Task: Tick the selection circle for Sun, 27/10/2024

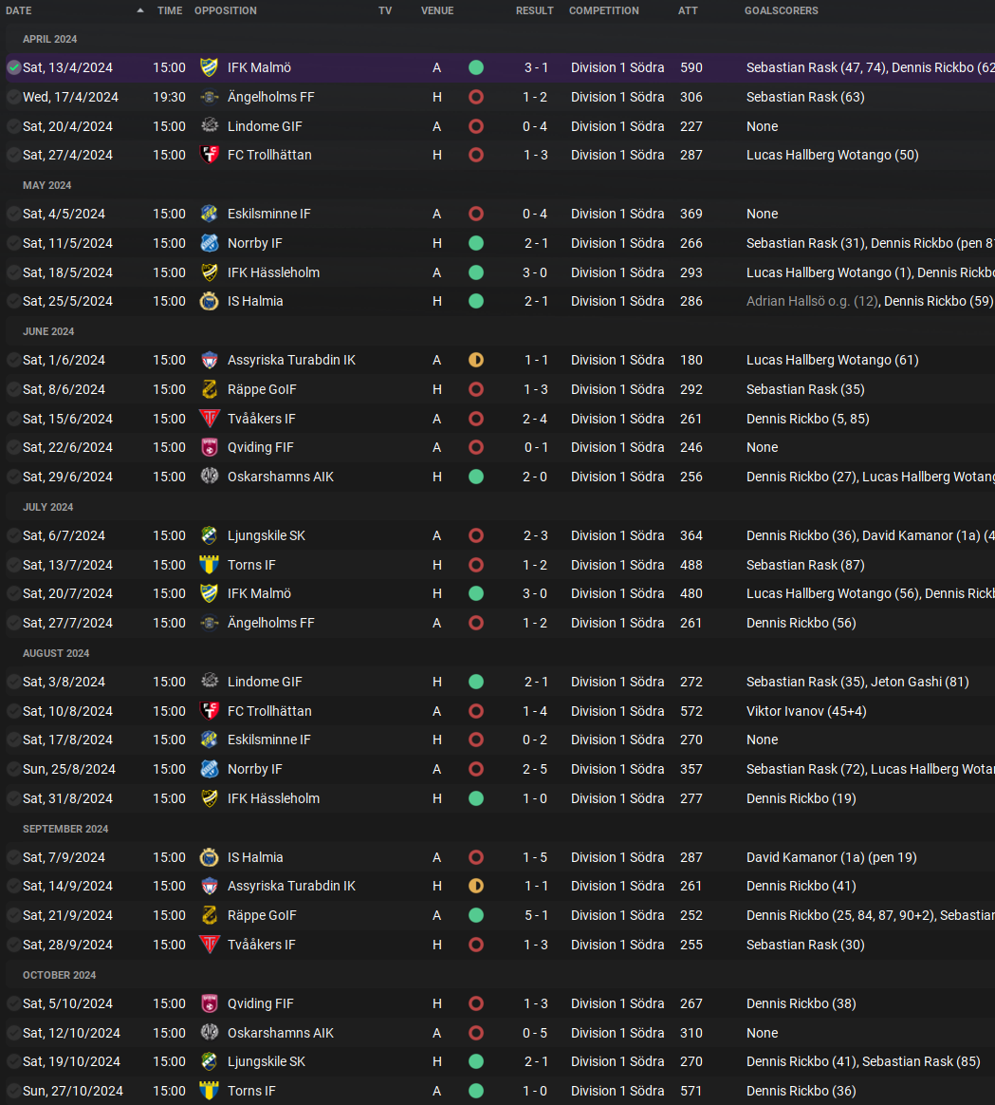Action: click(x=13, y=1091)
